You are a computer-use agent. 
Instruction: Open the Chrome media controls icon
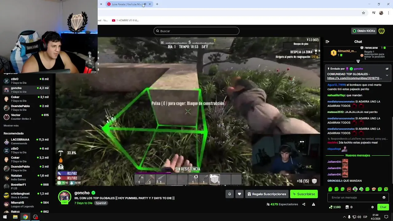pos(374,13)
